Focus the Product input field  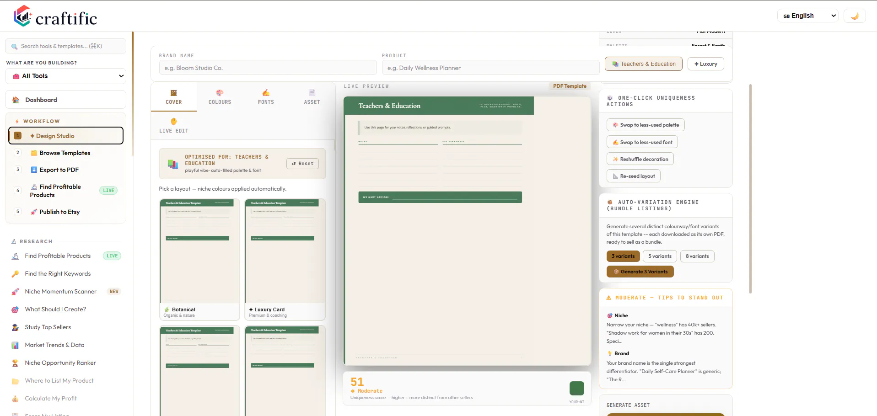click(x=490, y=68)
